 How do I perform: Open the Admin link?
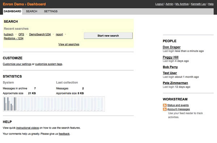[169, 4]
